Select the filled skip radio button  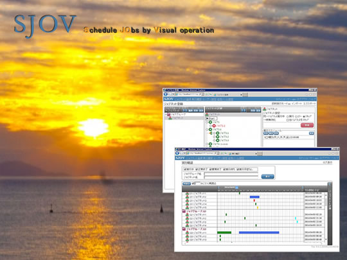click(x=304, y=116)
